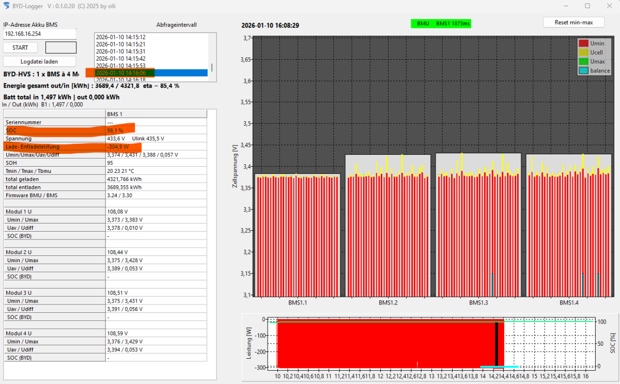This screenshot has height=384, width=620.
Task: Maximize the BYD-Logger window
Action: coord(587,6)
